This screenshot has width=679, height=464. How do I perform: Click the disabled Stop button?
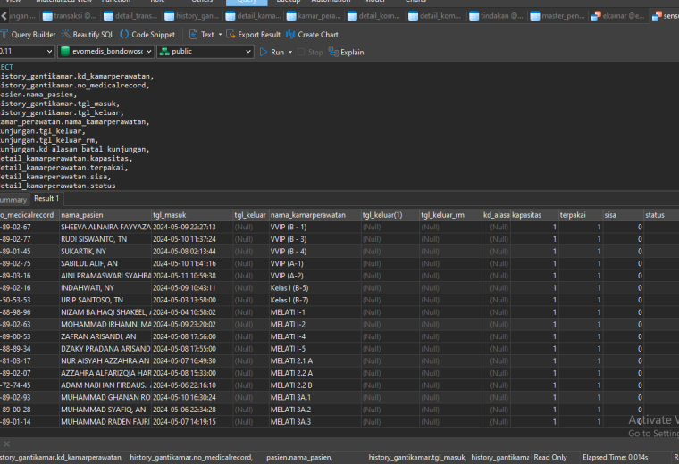coord(311,53)
